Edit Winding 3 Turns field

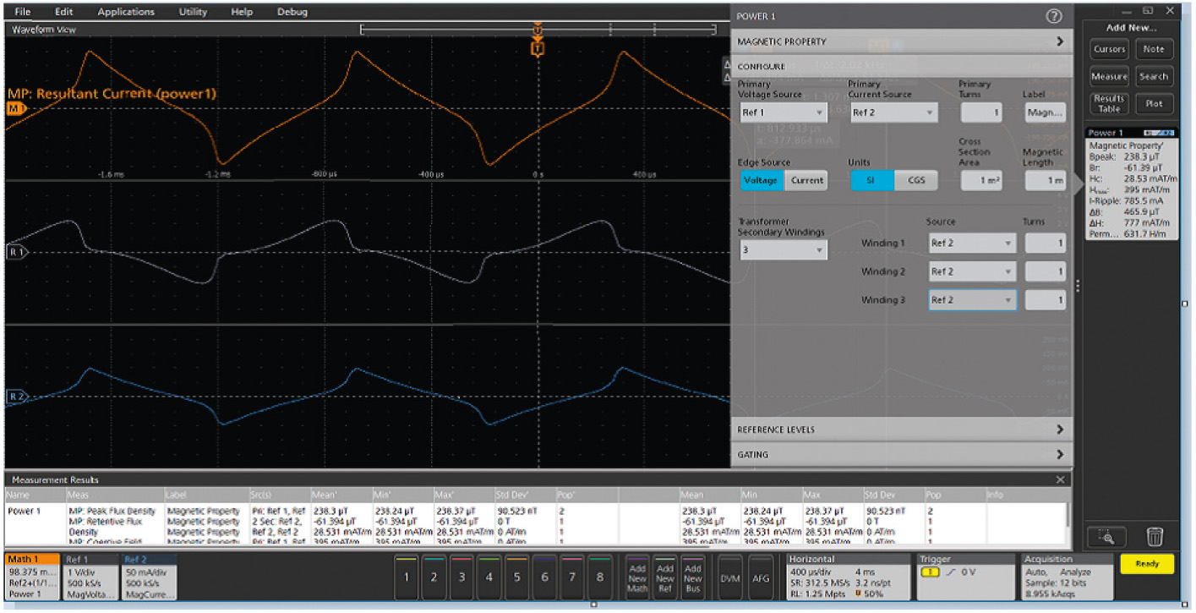[1046, 299]
